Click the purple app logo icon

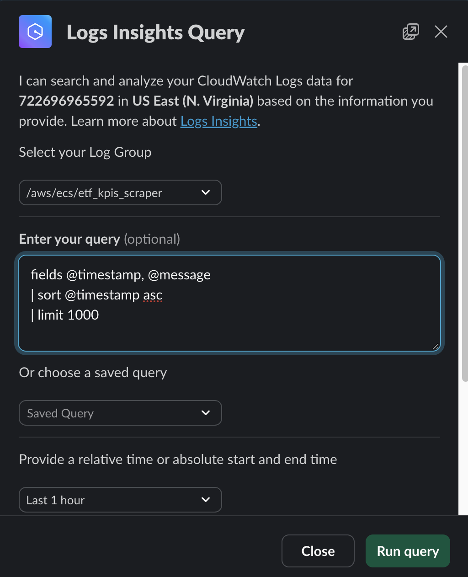pyautogui.click(x=35, y=32)
